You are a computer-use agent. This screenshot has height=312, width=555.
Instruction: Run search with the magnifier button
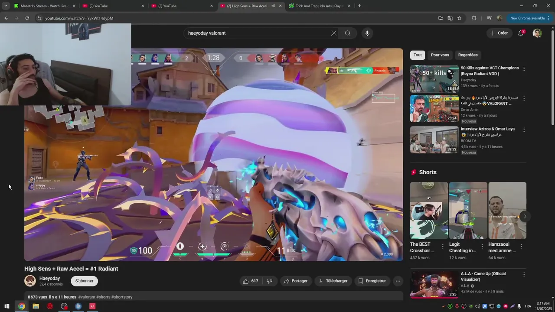[348, 33]
